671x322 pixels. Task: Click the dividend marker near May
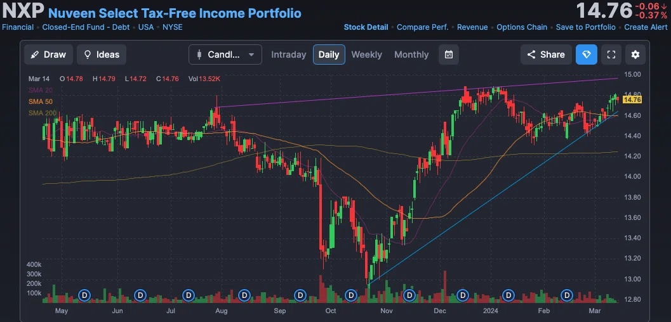(x=84, y=295)
